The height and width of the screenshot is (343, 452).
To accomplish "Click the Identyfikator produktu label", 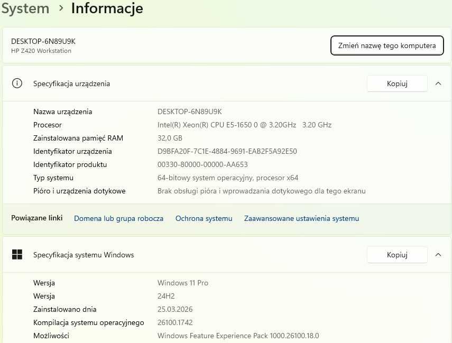I will pos(70,164).
